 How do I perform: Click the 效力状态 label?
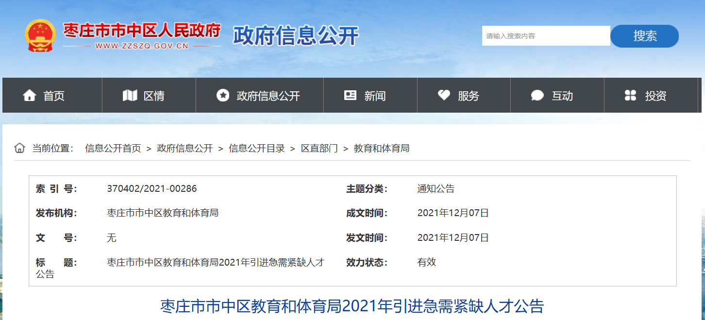tap(367, 262)
